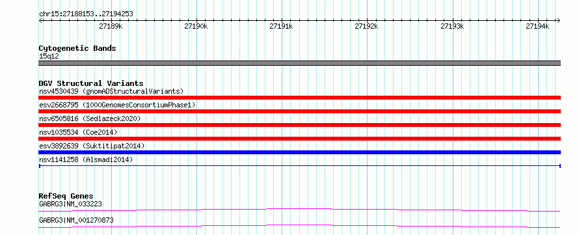Click the magenta intron line of NM_001270873
Screen dimensions: 579x235
pos(299,226)
